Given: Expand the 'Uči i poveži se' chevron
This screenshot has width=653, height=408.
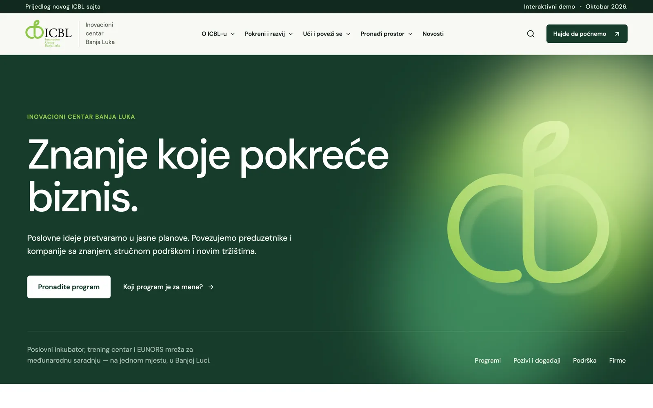Looking at the screenshot, I should point(348,34).
